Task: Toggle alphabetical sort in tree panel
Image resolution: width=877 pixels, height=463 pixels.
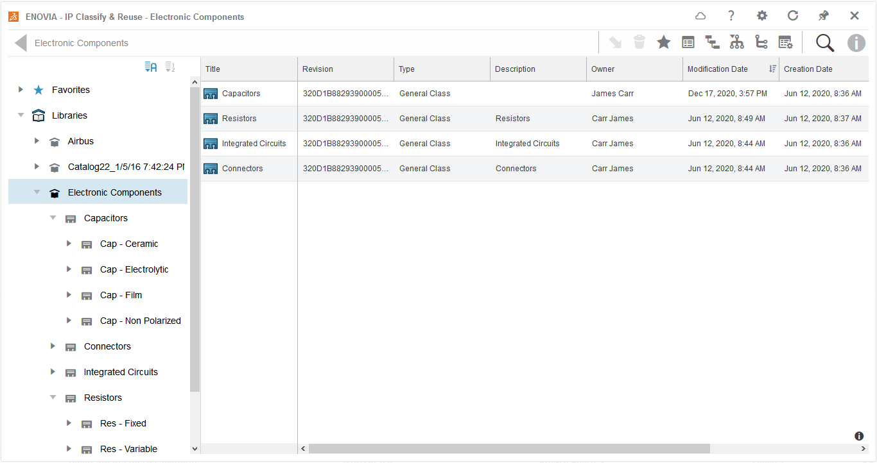Action: click(151, 67)
